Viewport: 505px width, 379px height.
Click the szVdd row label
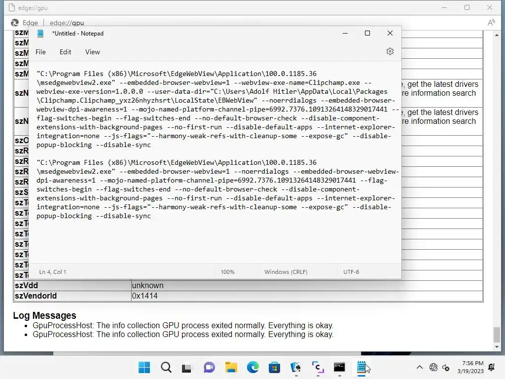click(26, 286)
